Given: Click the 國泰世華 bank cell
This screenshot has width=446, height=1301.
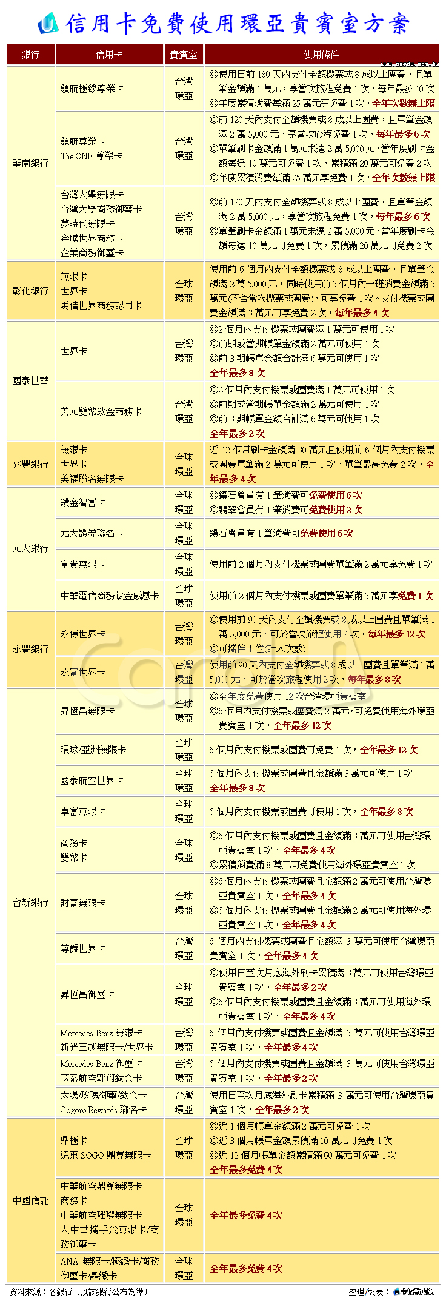Looking at the screenshot, I should coord(30,381).
